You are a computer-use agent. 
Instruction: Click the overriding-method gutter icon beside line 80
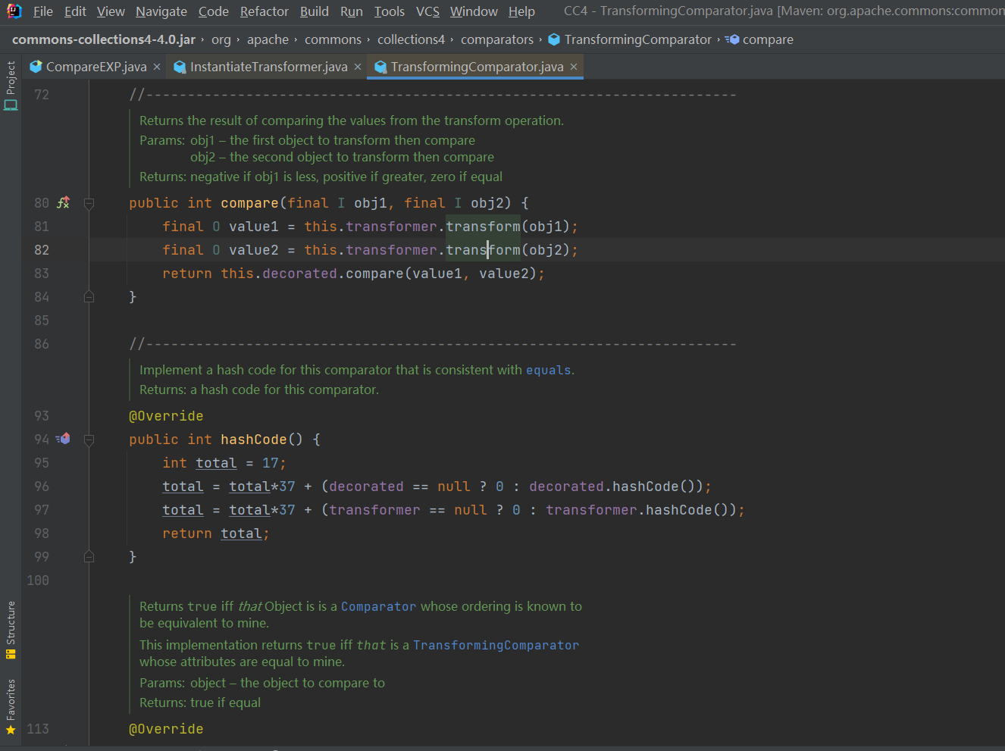pyautogui.click(x=64, y=202)
